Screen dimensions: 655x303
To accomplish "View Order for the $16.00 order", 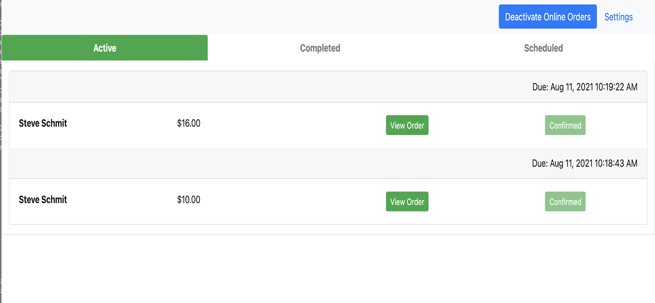I will click(407, 125).
